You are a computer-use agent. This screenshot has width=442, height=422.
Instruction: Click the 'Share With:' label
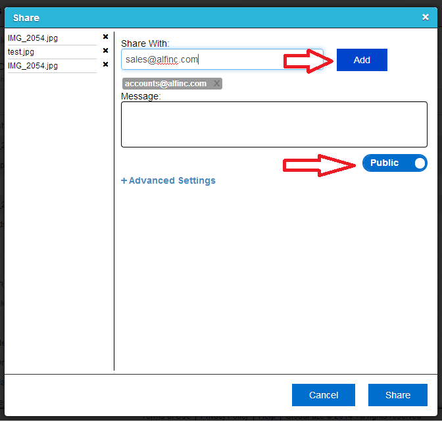tap(145, 43)
